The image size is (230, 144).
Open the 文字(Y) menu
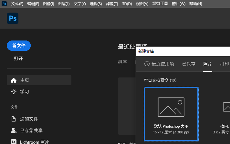80,4
